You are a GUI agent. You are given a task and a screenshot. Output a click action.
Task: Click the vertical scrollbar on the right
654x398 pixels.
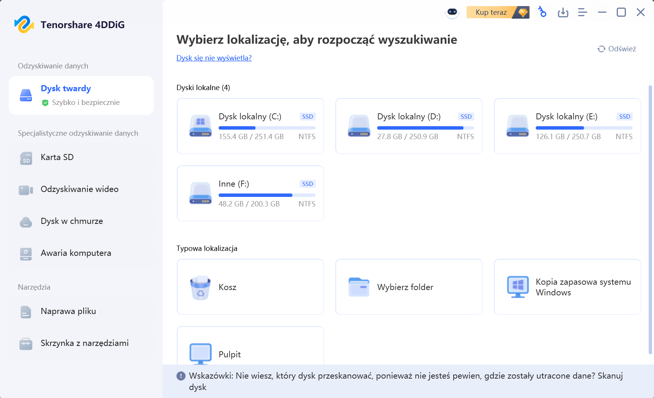650,220
